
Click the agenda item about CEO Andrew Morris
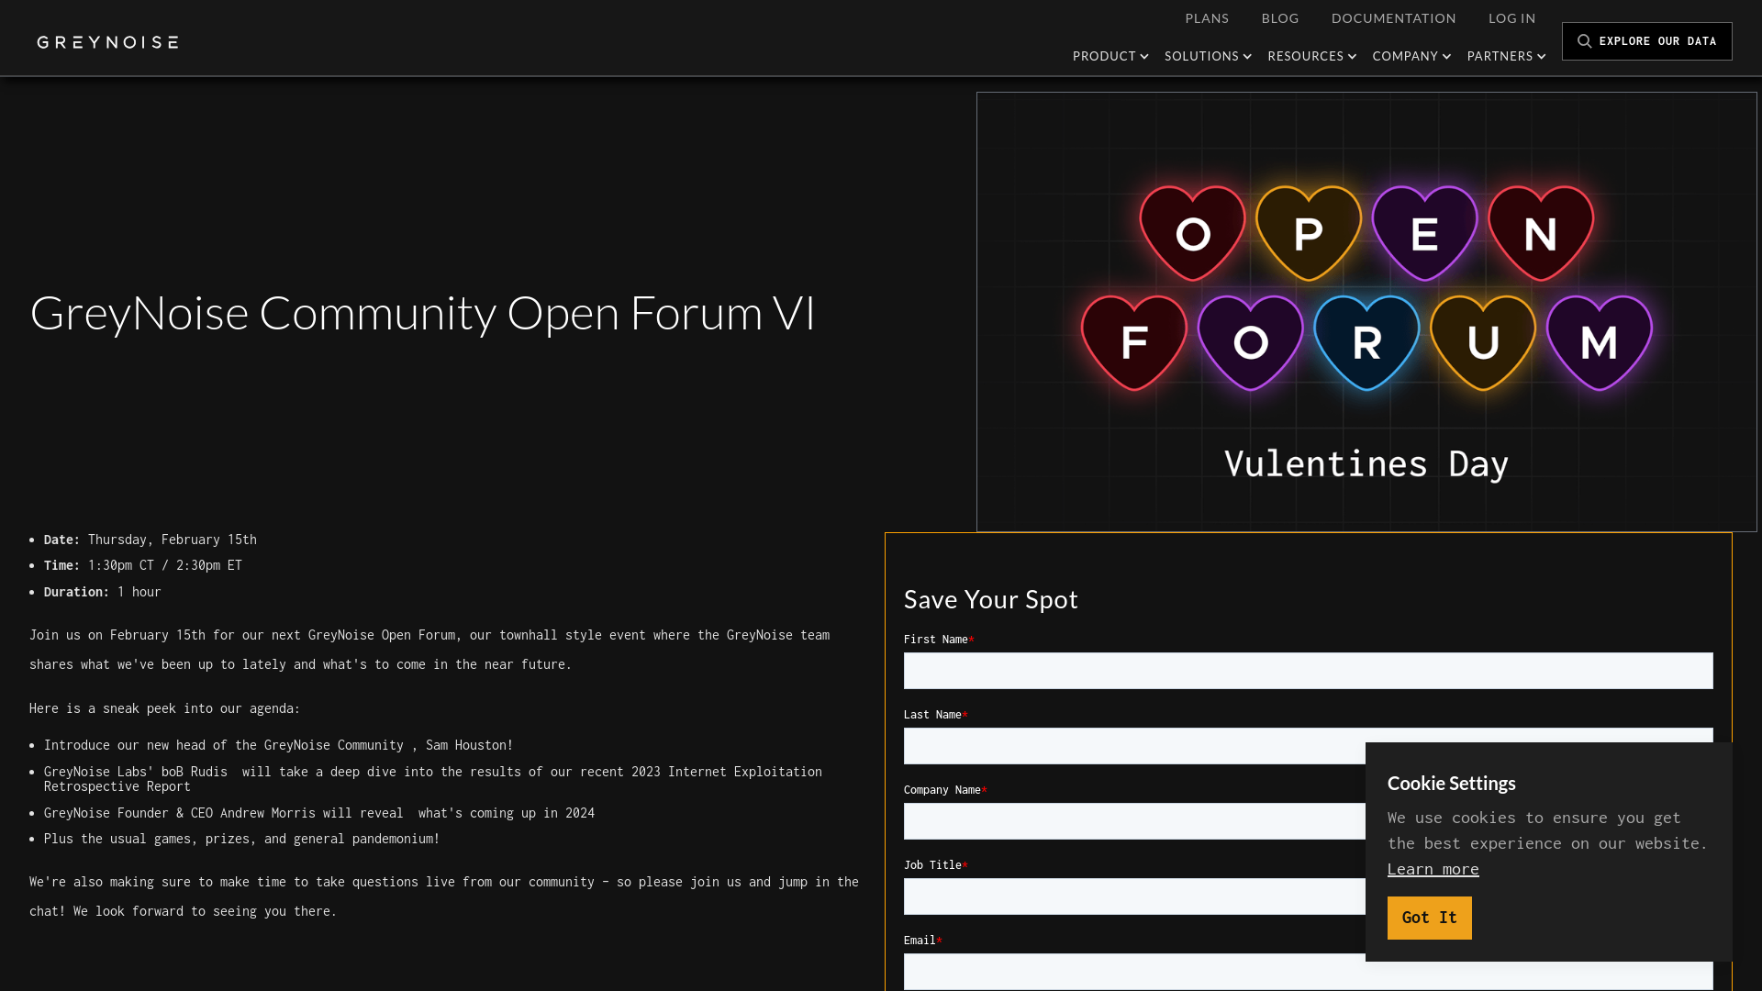pyautogui.click(x=319, y=813)
